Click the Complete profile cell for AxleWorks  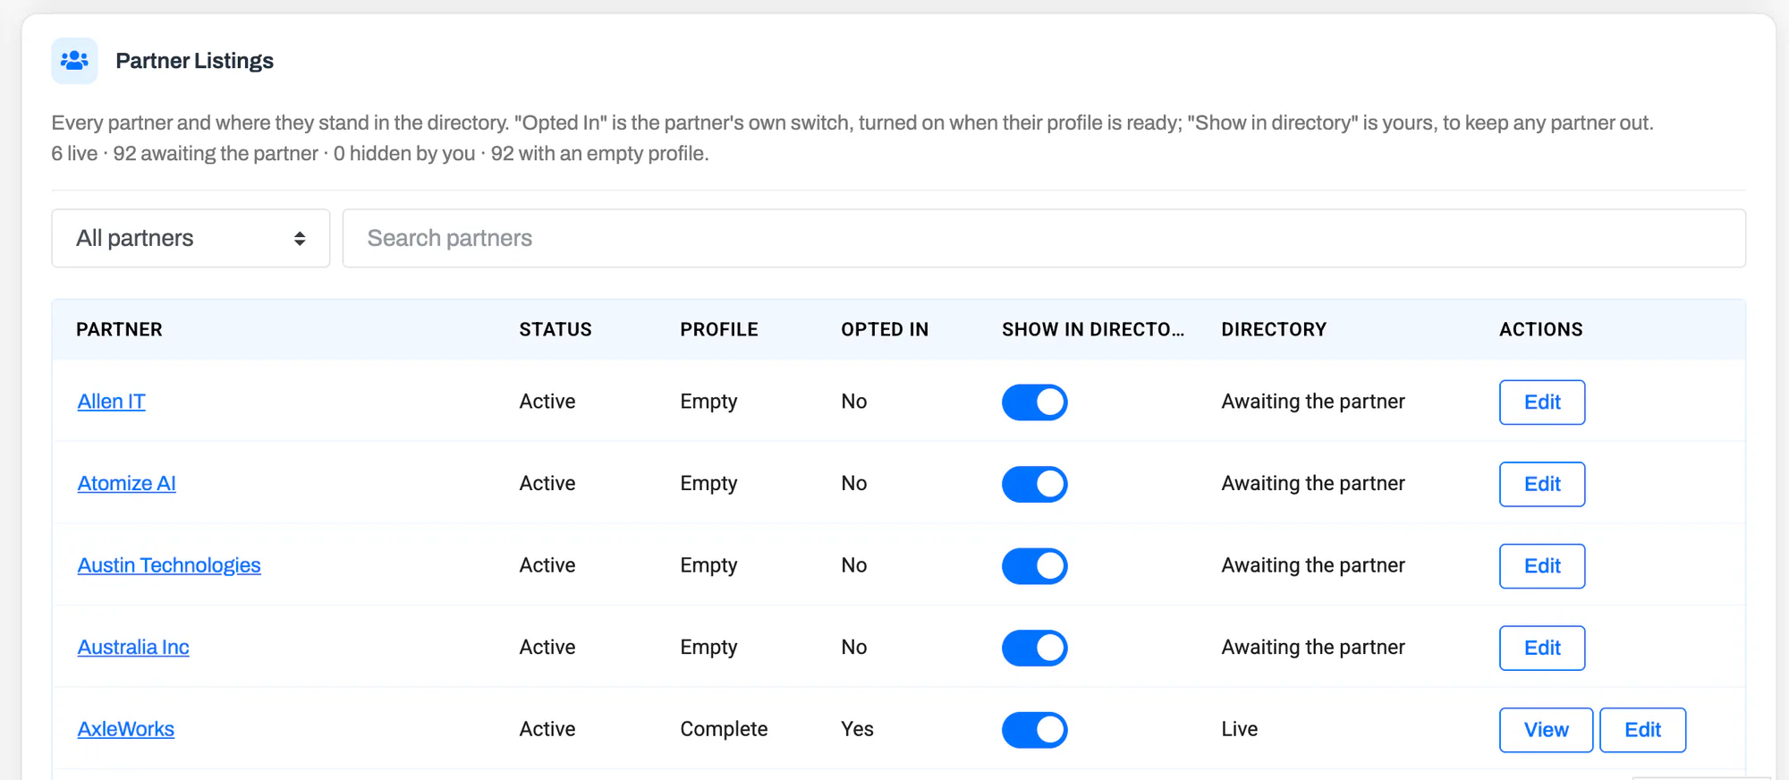(x=724, y=729)
